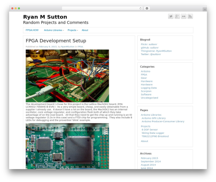Open the RyanMSutton author link
Image resolution: width=216 pixels, height=182 pixels.
pyautogui.click(x=68, y=46)
